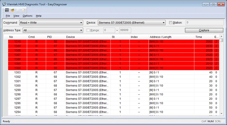Click the Ready status bar text

tap(7, 121)
